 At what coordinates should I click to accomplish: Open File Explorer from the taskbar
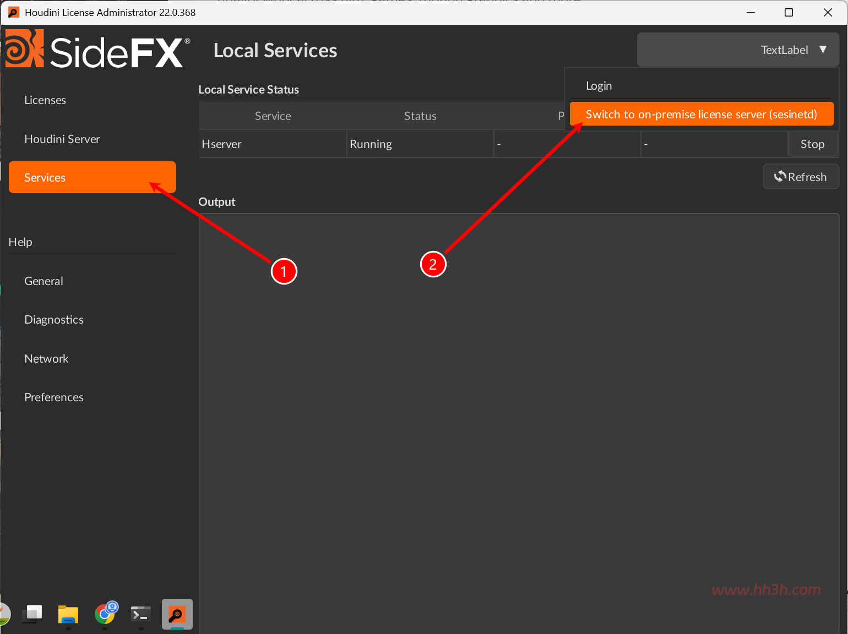click(x=68, y=614)
